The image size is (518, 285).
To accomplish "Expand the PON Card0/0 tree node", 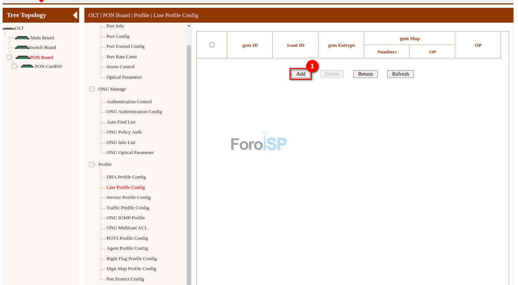I will (x=14, y=66).
